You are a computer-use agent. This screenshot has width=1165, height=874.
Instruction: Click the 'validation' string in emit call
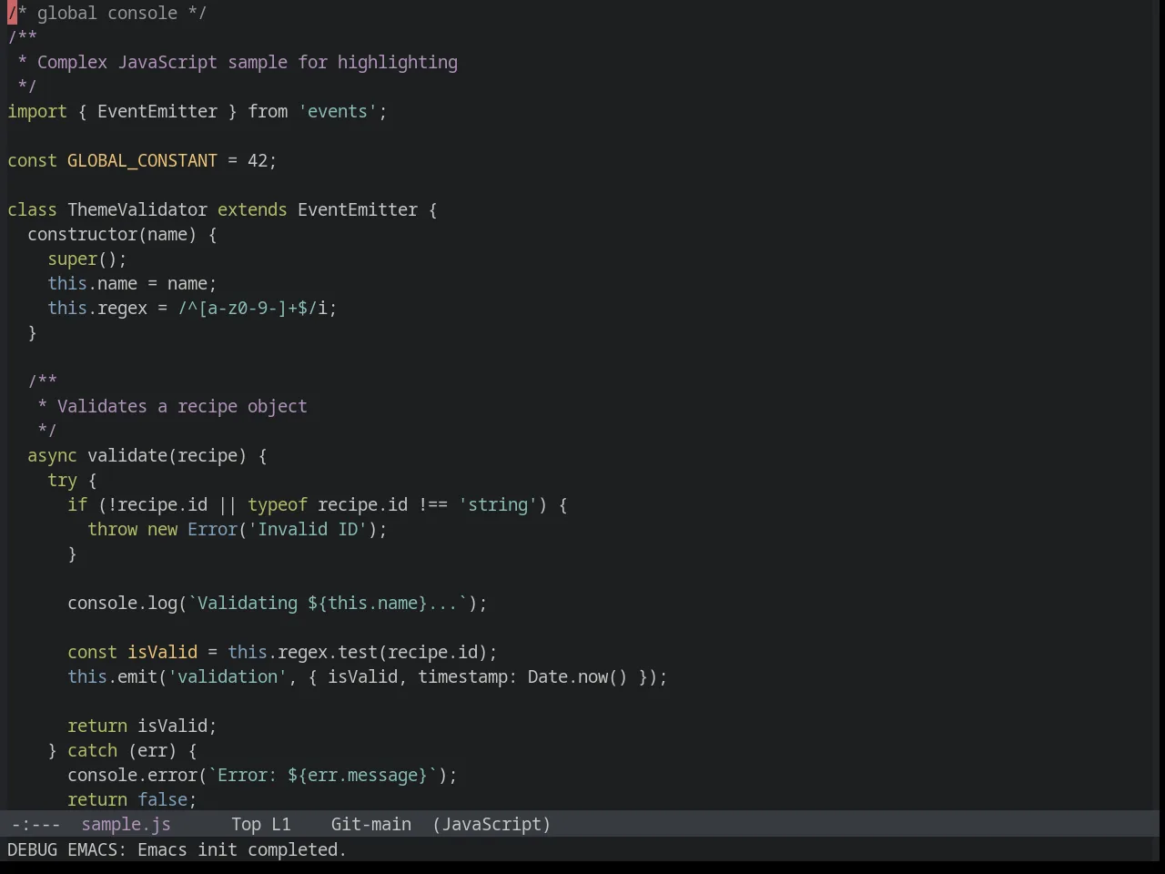[x=228, y=676]
